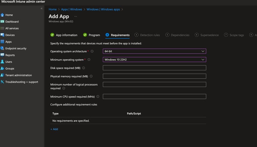Click + Add requirement rule link
Image resolution: width=257 pixels, height=147 pixels.
(54, 129)
